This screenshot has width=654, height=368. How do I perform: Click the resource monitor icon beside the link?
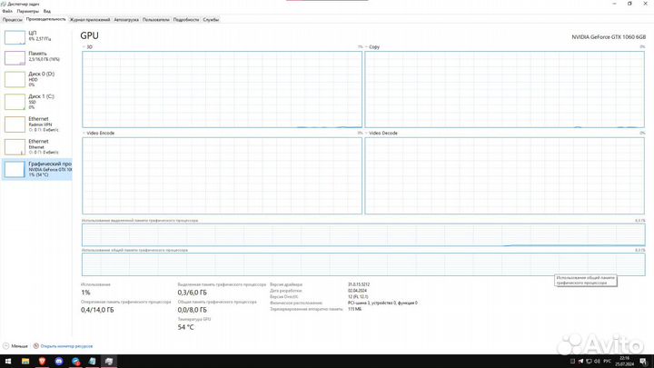click(x=35, y=346)
